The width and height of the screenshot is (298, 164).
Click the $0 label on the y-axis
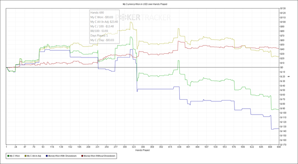(x=282, y=67)
